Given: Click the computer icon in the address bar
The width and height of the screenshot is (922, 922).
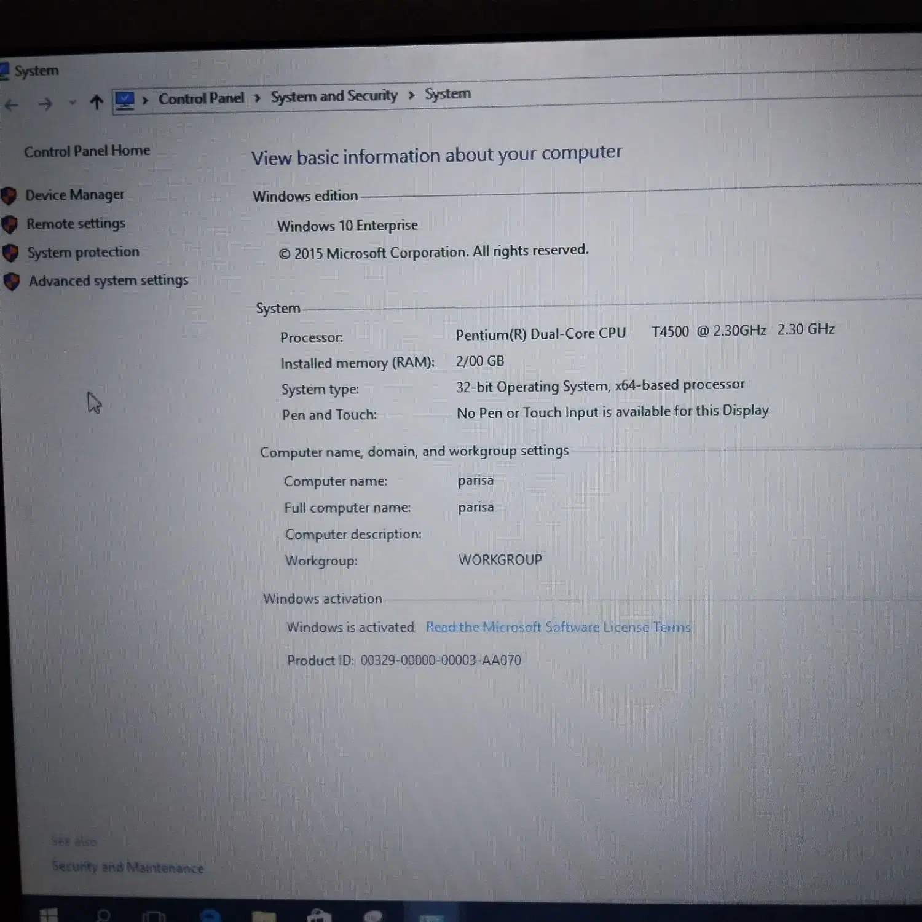Looking at the screenshot, I should (125, 100).
